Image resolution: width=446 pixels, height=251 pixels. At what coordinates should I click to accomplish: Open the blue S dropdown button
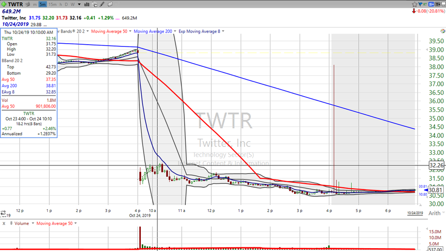tap(431, 4)
